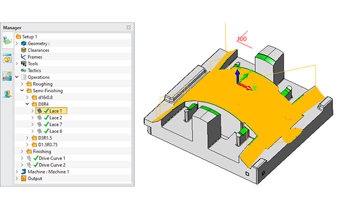Select the Lace 1 operation
Screen dimensions: 338x209
tap(51, 111)
